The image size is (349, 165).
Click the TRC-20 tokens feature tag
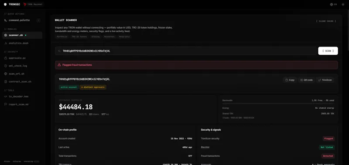click(79, 37)
